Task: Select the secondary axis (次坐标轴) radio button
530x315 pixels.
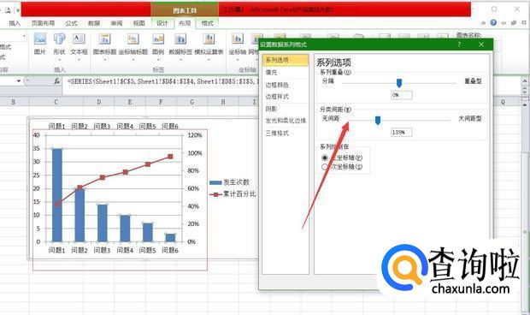Action: point(325,167)
